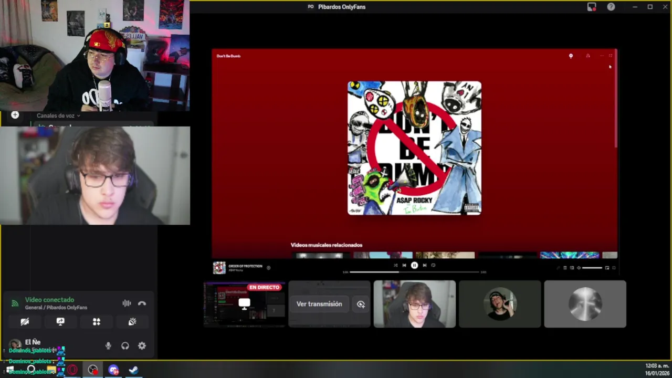
Task: Turn on camera in Discord voice panel
Action: (x=25, y=322)
